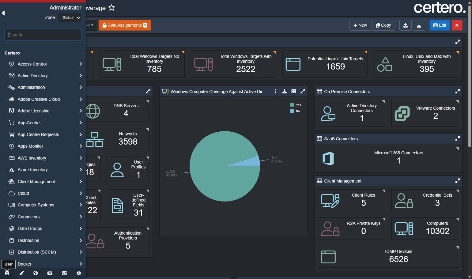The width and height of the screenshot is (472, 279).
Task: Expand the Adobe Creative Cloud chevron
Action: [x=81, y=99]
